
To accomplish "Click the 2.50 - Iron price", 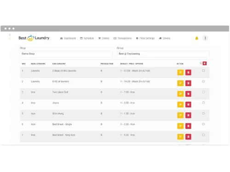I will pyautogui.click(x=127, y=124).
